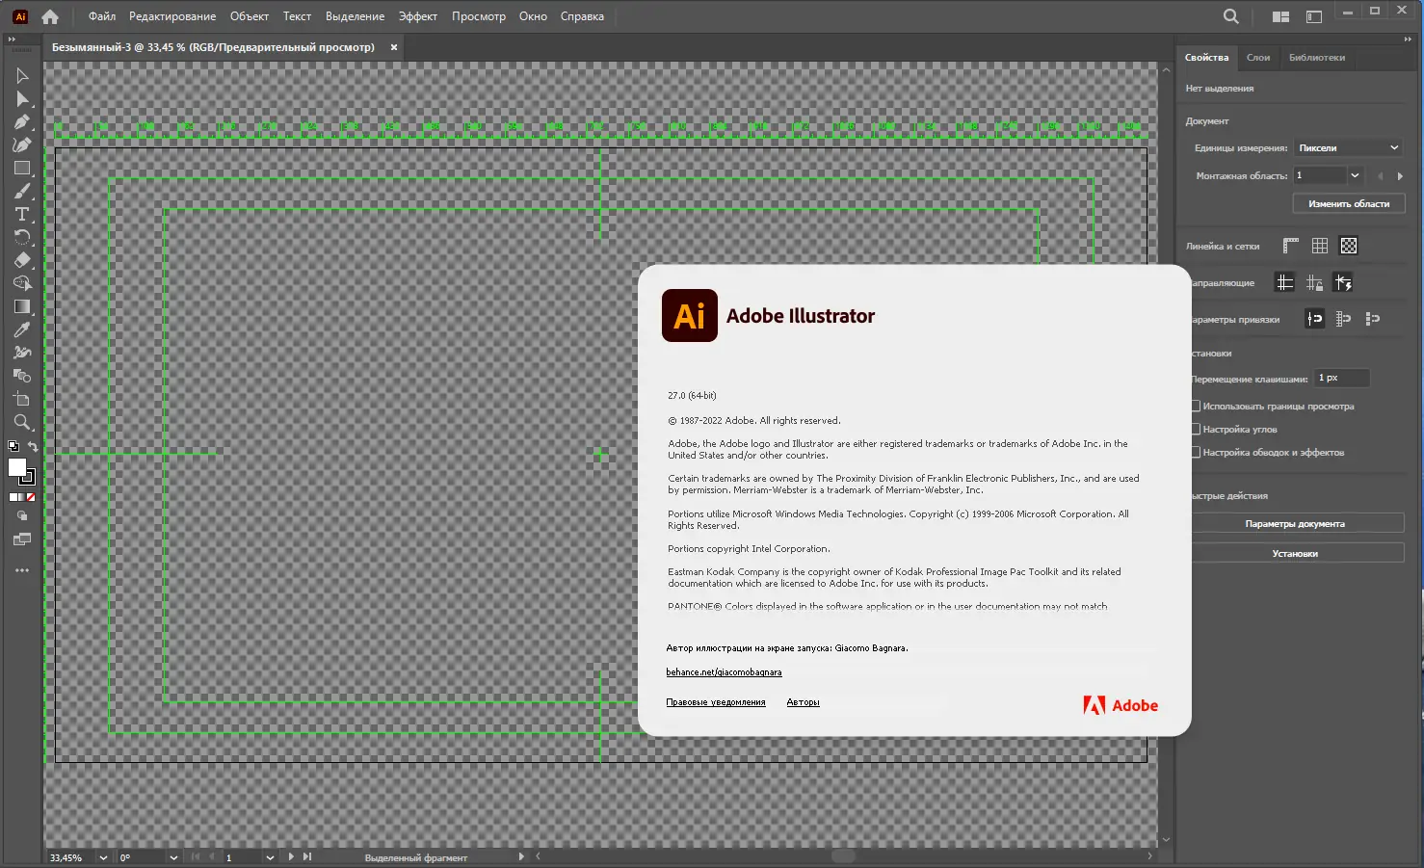The height and width of the screenshot is (868, 1424).
Task: Open the Edit Toolbar three-dots menu
Action: point(22,570)
